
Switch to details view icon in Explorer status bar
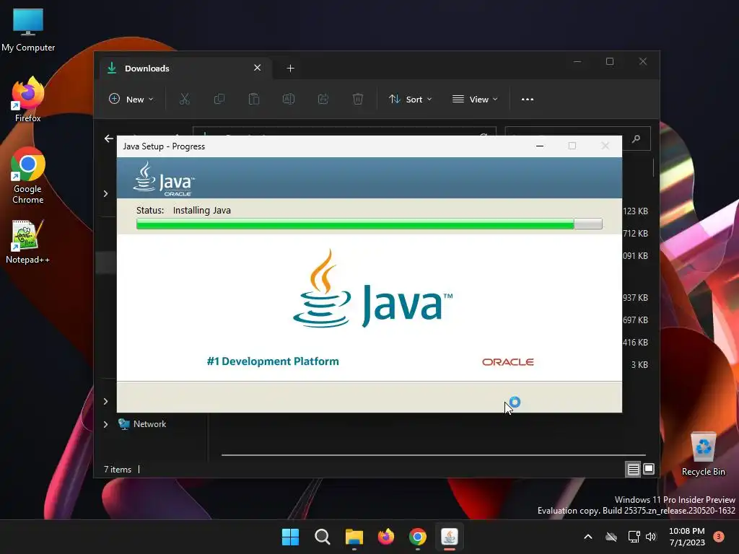[633, 469]
